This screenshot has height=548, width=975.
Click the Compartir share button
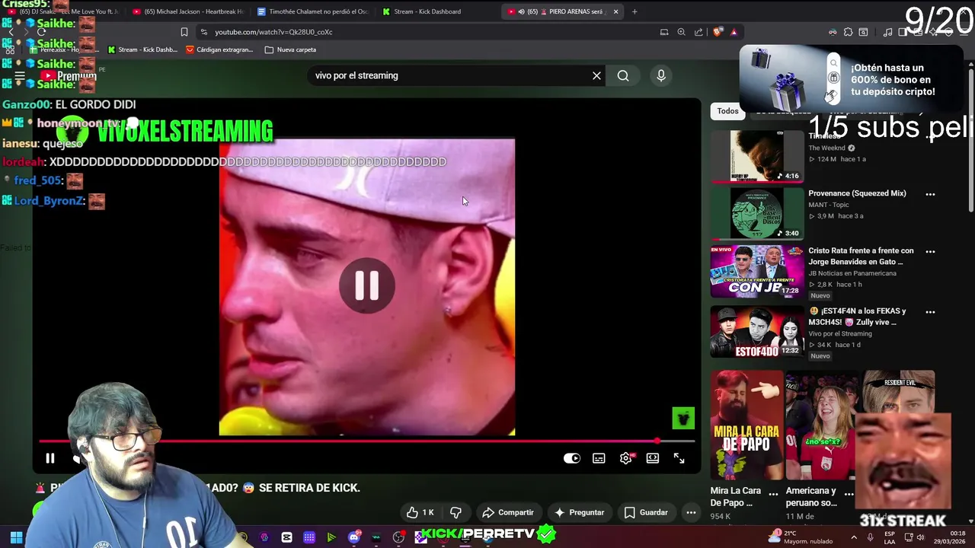(508, 512)
